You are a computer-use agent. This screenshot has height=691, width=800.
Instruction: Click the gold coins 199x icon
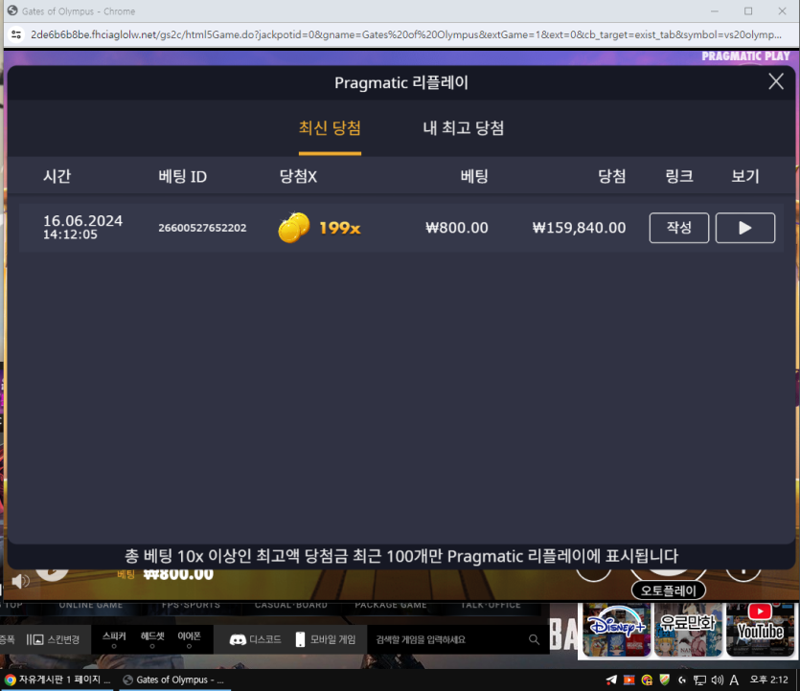294,228
